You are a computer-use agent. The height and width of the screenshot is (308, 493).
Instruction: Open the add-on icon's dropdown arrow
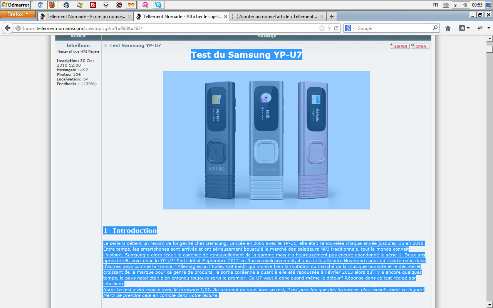[489, 28]
